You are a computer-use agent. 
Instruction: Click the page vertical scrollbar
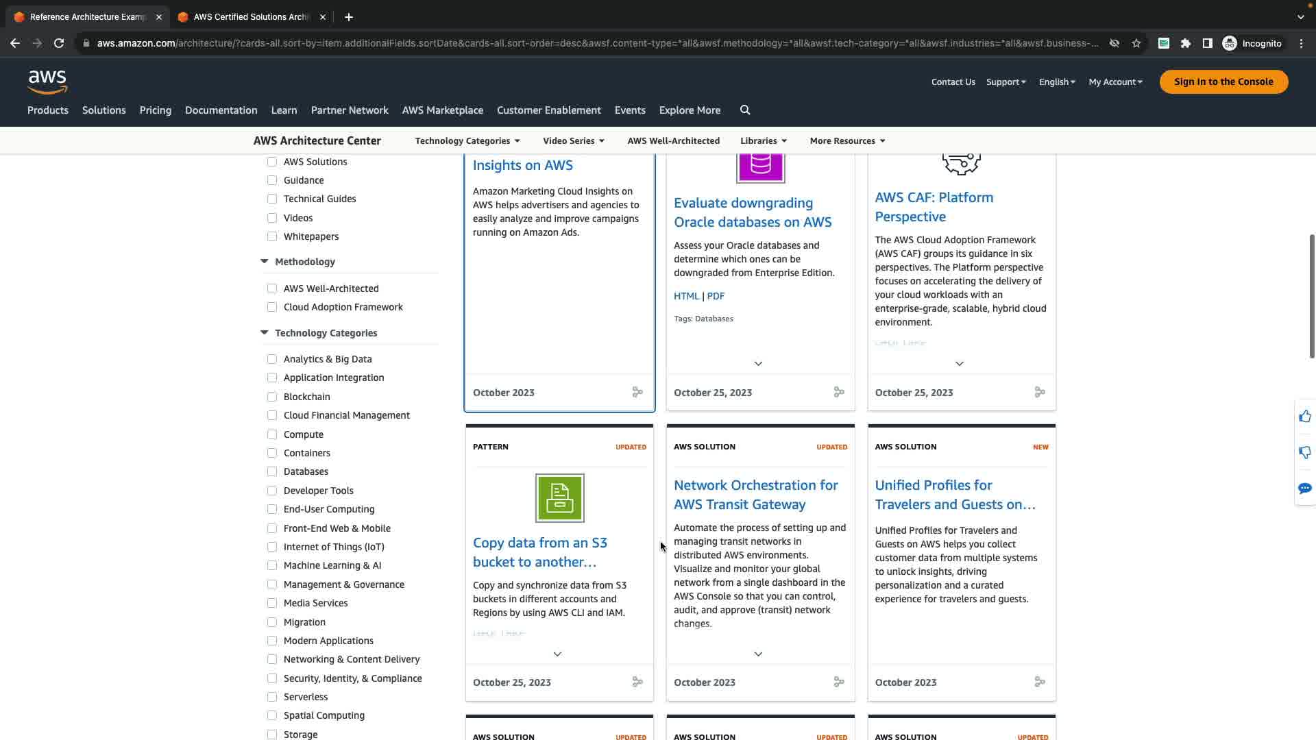pos(1311,296)
